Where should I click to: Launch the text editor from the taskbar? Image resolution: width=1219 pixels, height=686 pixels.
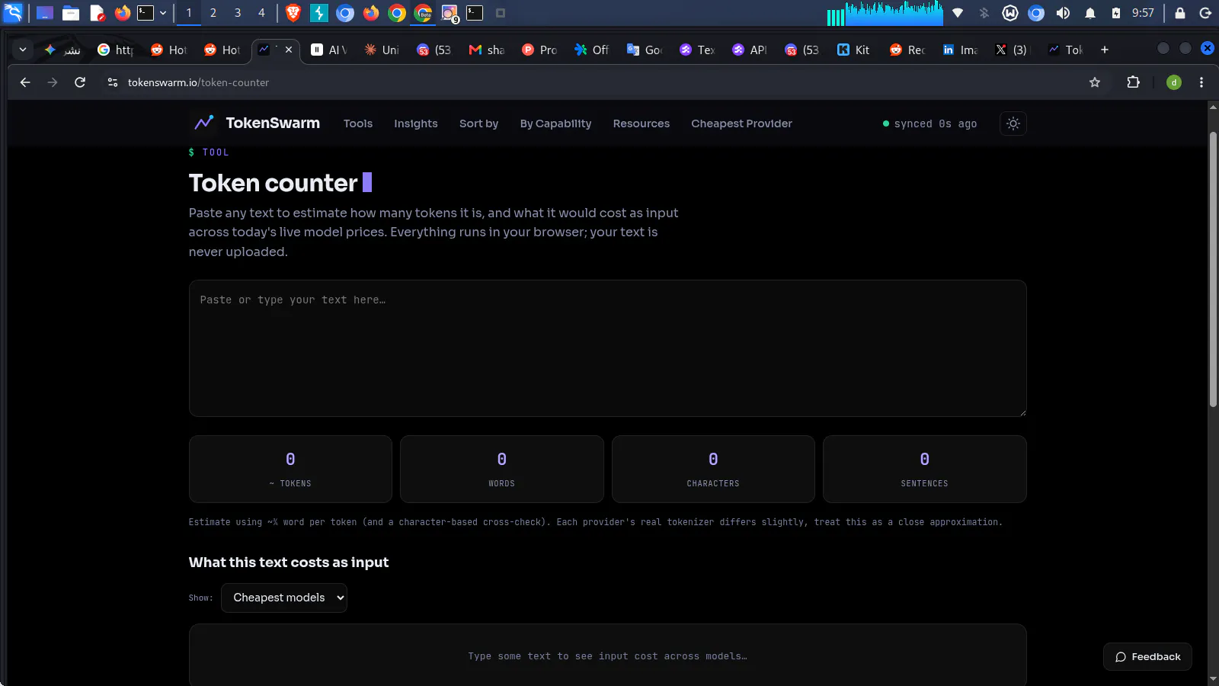pyautogui.click(x=97, y=13)
